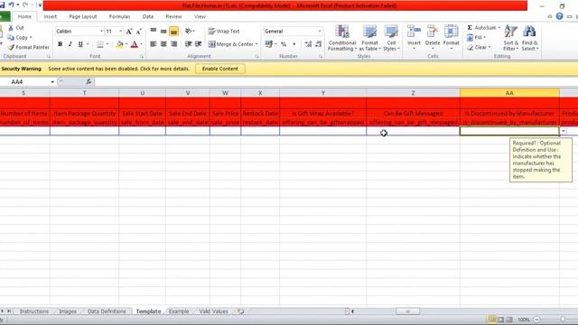The image size is (578, 325).
Task: Click the horizontal scrollbar thumb
Action: coord(407,311)
